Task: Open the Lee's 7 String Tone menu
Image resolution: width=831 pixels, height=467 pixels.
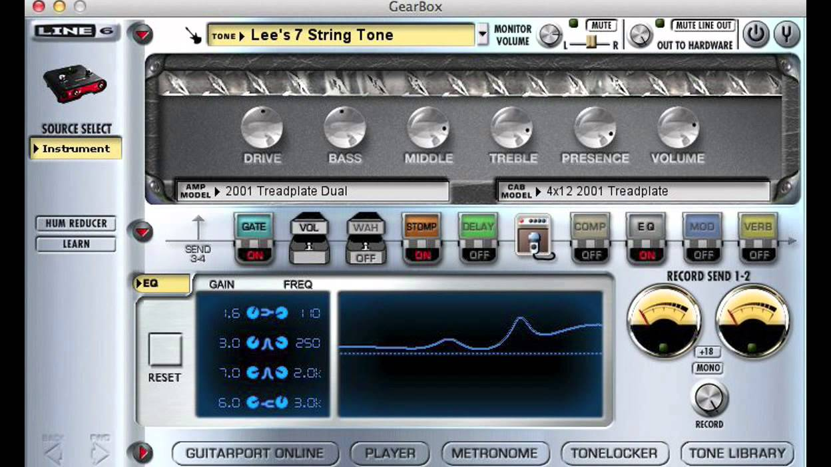Action: point(341,35)
